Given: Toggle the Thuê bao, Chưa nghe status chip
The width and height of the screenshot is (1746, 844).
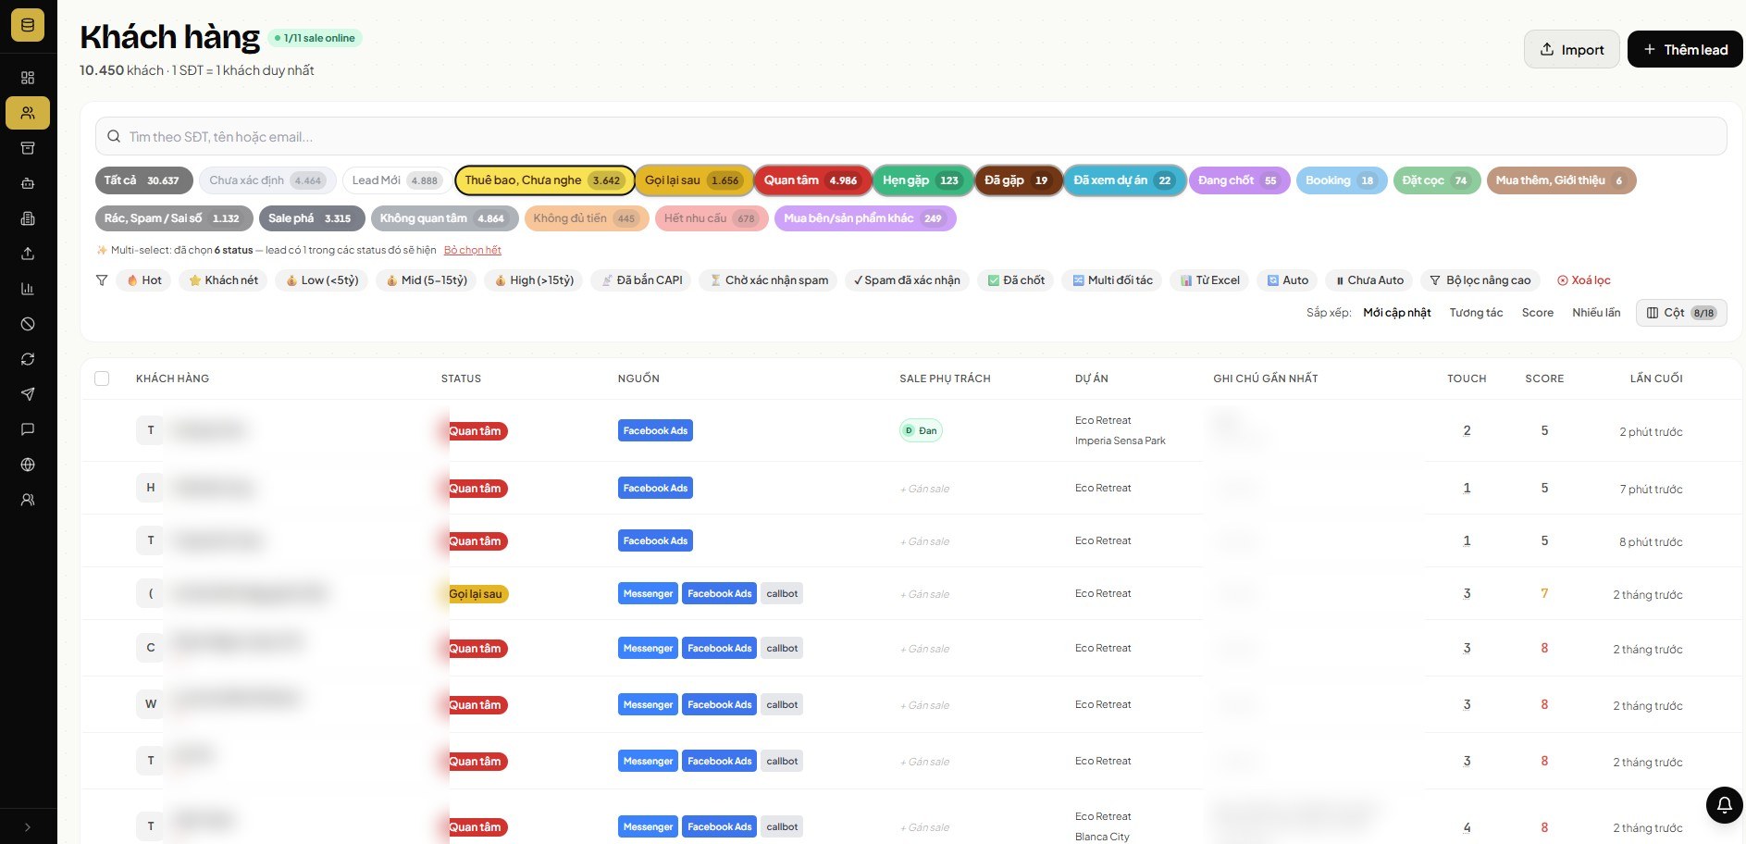Looking at the screenshot, I should click(544, 180).
